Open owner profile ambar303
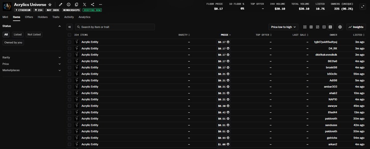This screenshot has width=370, height=149. (x=331, y=87)
